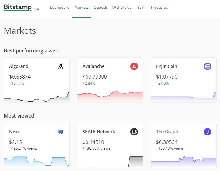Click SKALE Network price $0.14510

pyautogui.click(x=93, y=142)
